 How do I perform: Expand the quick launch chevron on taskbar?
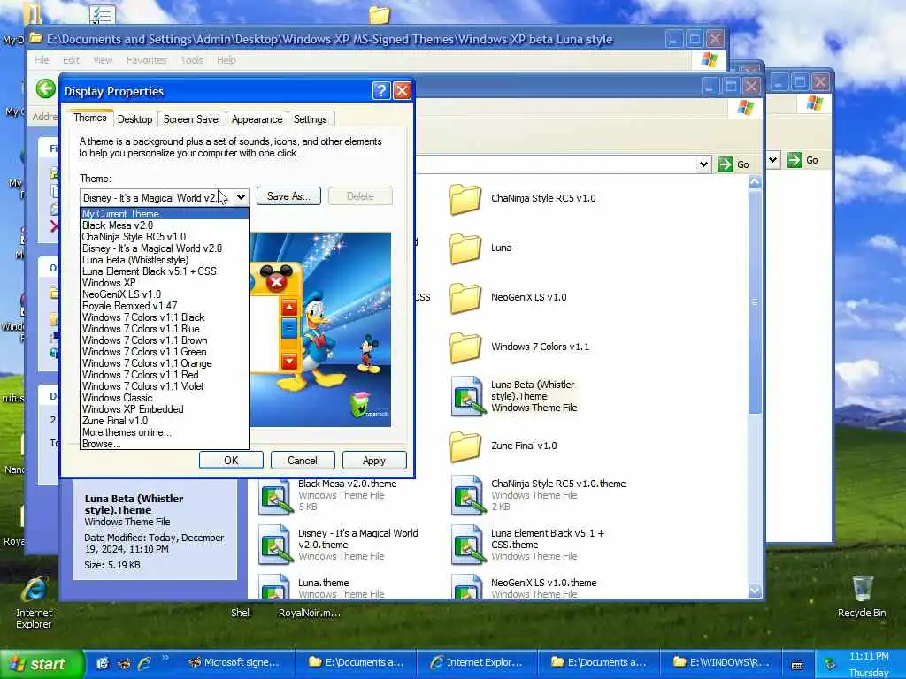(165, 658)
